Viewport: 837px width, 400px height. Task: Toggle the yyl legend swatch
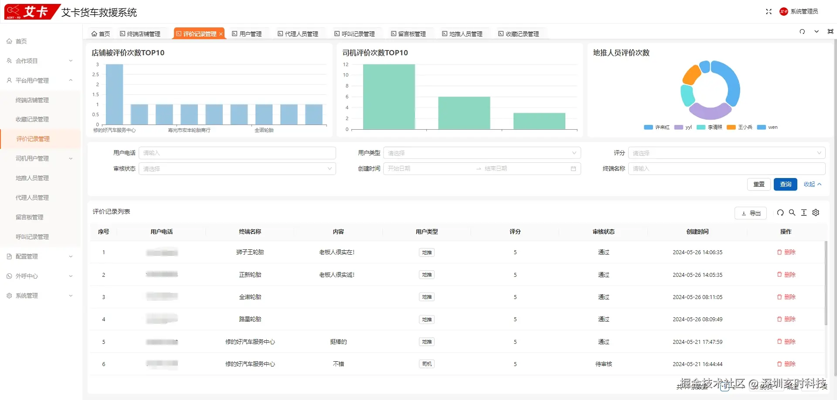(678, 127)
